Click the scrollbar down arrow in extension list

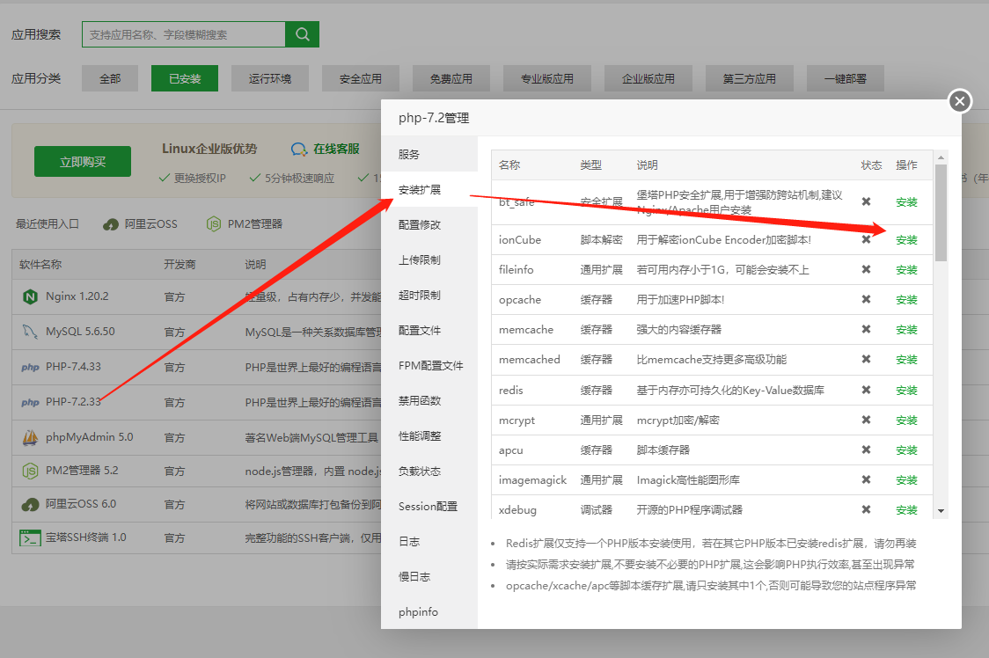coord(941,511)
